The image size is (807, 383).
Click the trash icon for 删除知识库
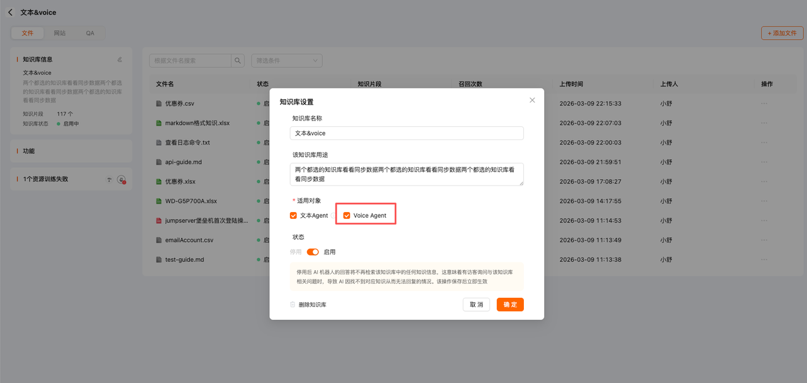293,305
